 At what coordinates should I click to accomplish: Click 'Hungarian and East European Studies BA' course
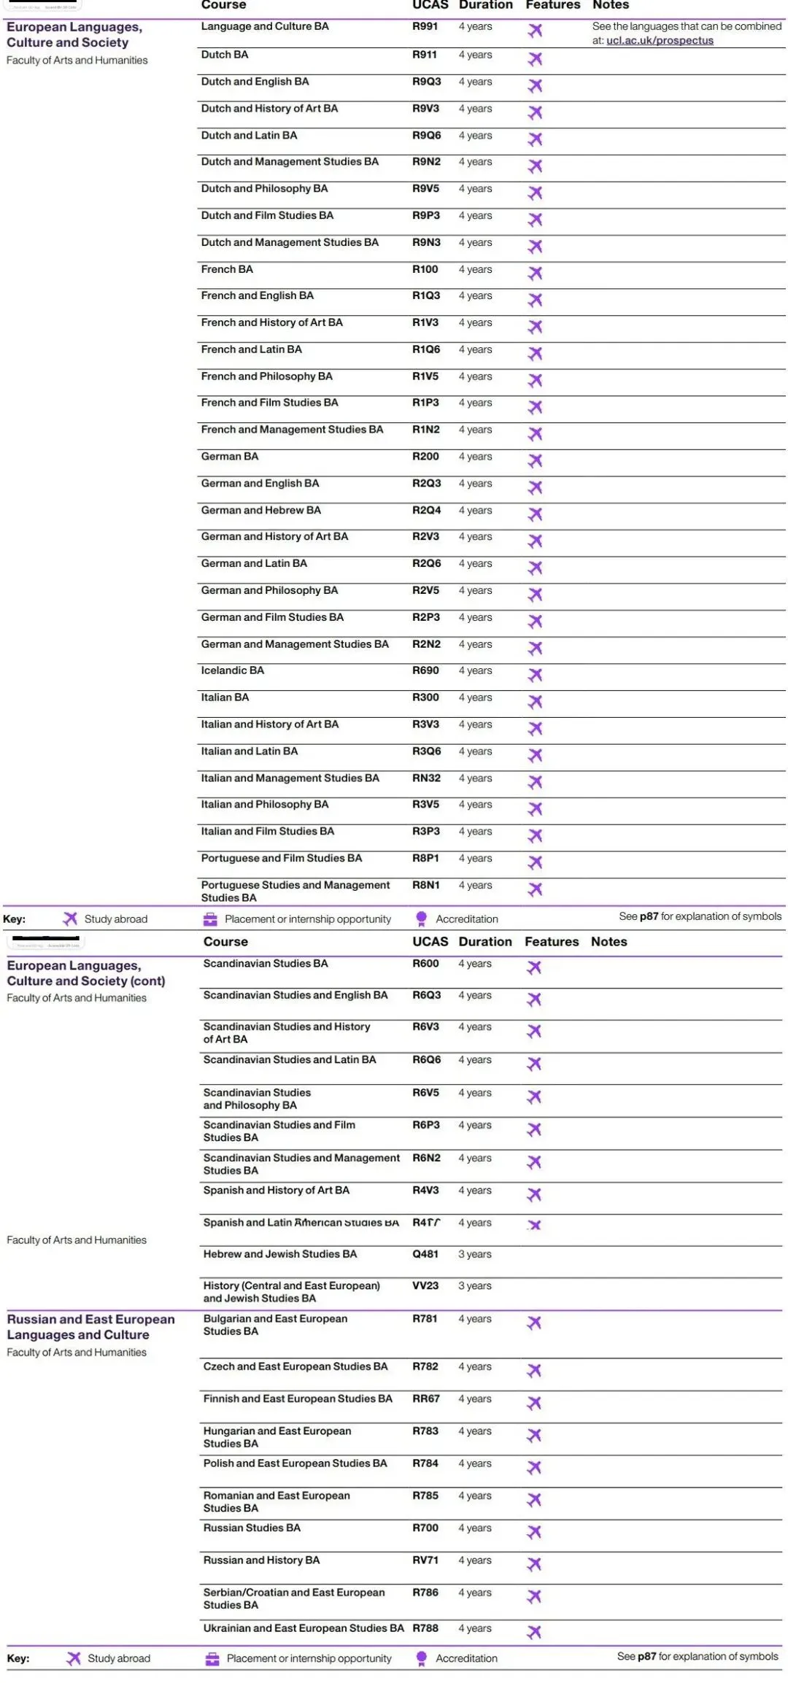277,1437
